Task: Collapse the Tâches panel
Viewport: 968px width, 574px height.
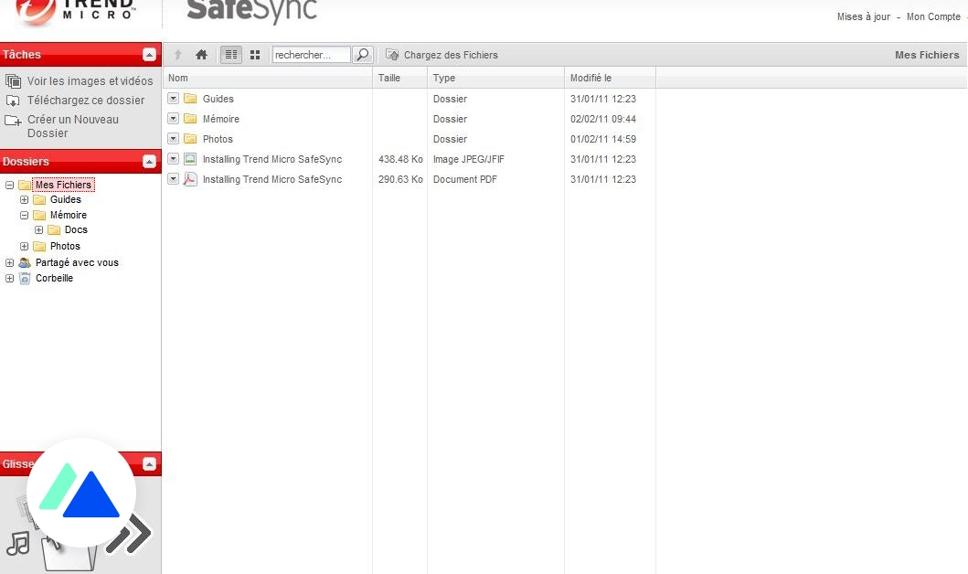Action: coord(150,54)
